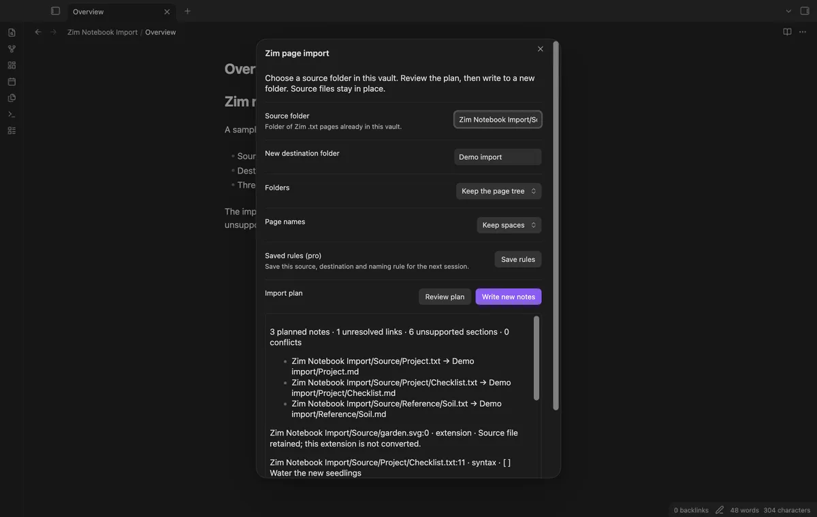Click the 'Overview' breadcrumb text
Viewport: 817px width, 517px height.
[x=160, y=32]
